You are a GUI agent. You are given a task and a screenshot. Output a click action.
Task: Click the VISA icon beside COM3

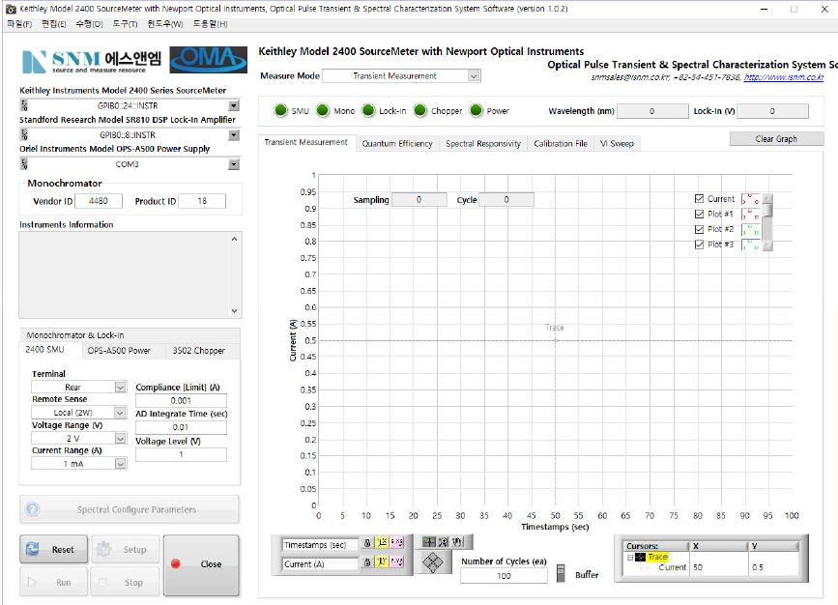point(24,163)
